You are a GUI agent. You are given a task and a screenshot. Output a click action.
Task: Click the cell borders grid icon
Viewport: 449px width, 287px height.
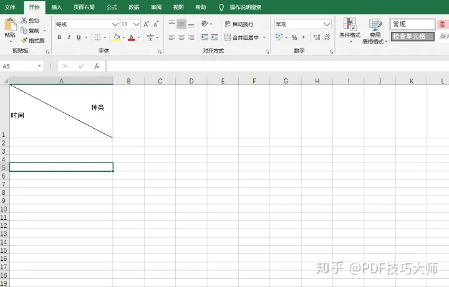(98, 37)
